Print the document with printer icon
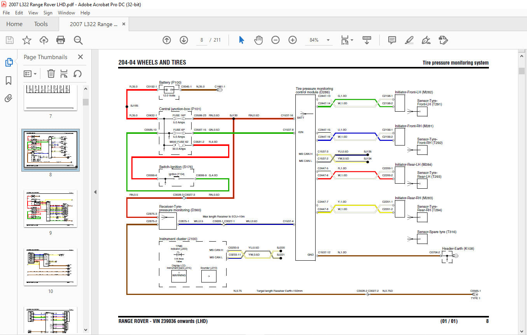 click(x=61, y=40)
